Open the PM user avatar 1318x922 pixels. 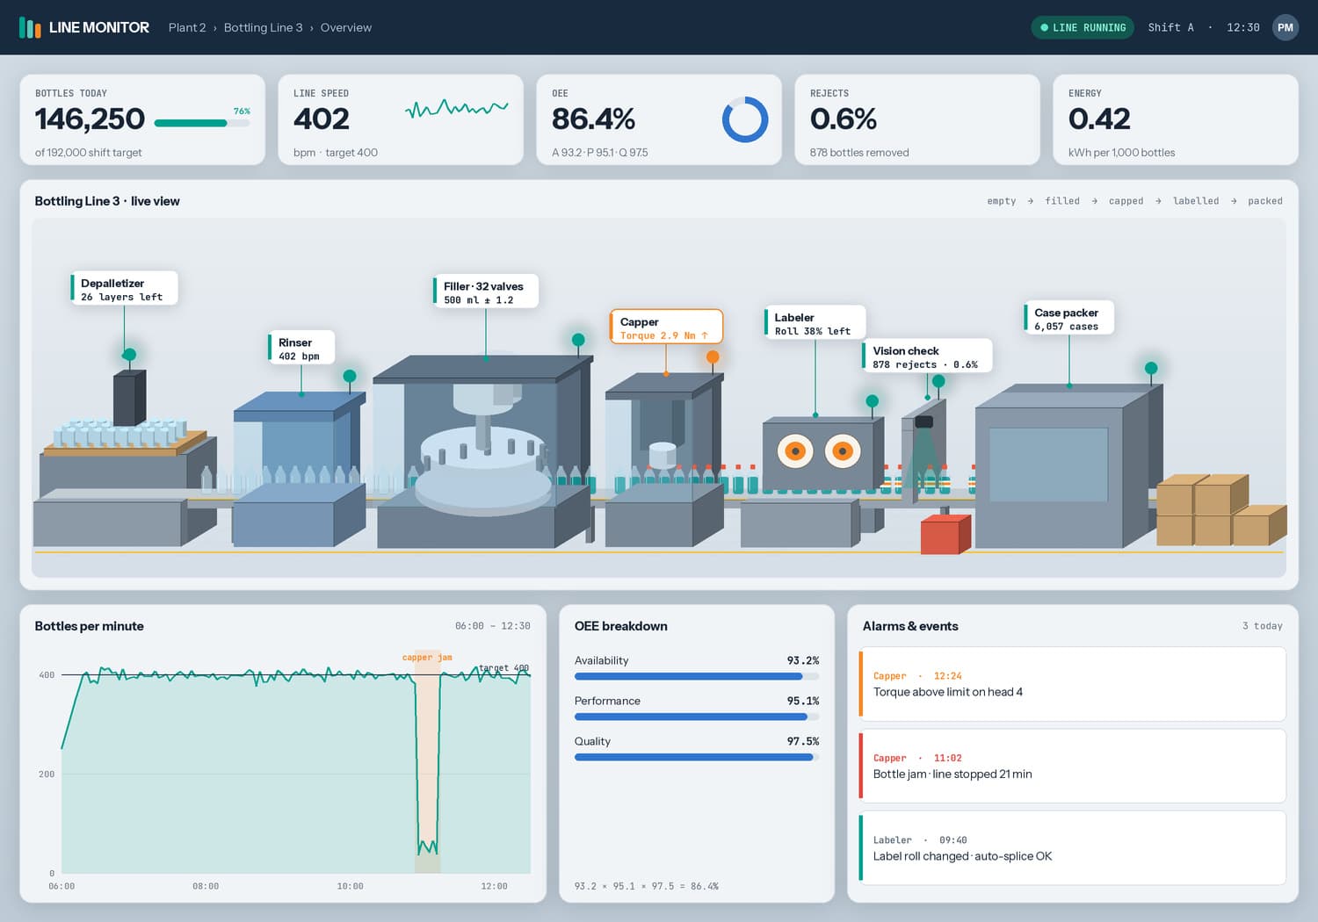click(x=1285, y=27)
